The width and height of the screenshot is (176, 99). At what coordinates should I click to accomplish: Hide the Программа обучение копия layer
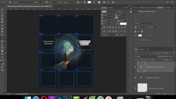pos(135,67)
